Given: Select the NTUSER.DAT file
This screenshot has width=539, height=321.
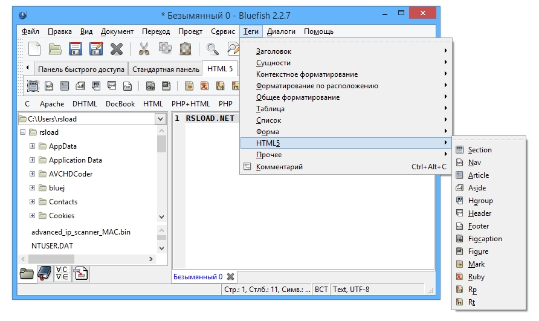Looking at the screenshot, I should [x=52, y=245].
